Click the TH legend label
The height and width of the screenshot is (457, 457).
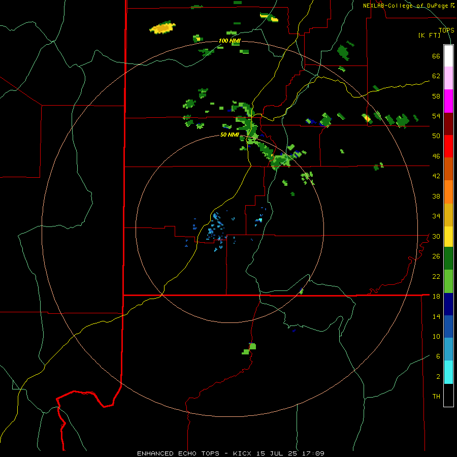coord(436,397)
